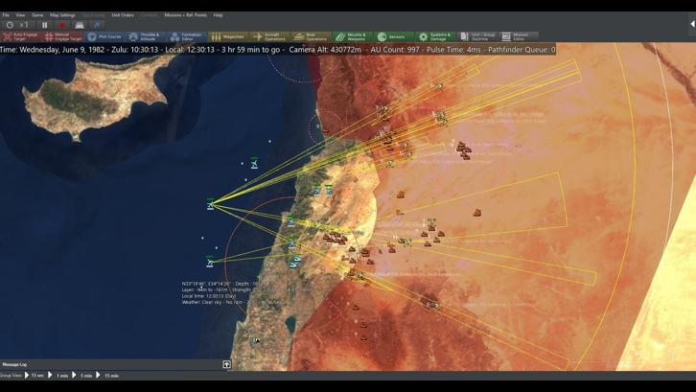Open the Mission Editor
Viewport: 696px width, 392px height.
[518, 36]
